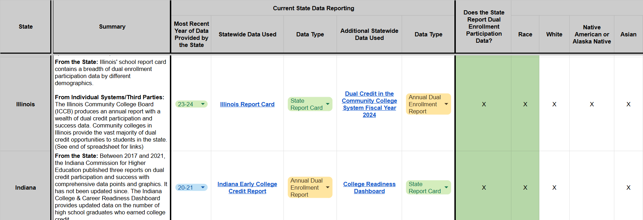This screenshot has width=643, height=220.
Task: Open the Illinois Report Card link
Action: pyautogui.click(x=247, y=104)
